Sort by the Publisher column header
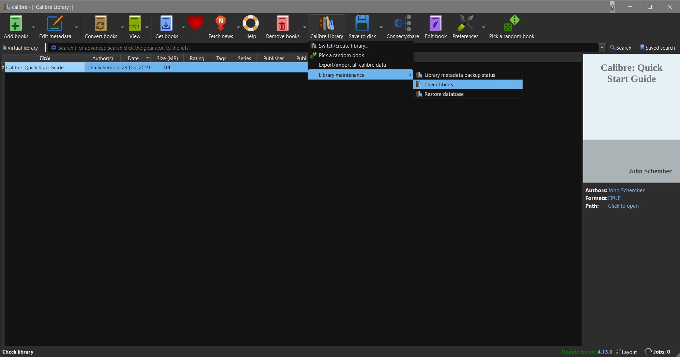 273,58
